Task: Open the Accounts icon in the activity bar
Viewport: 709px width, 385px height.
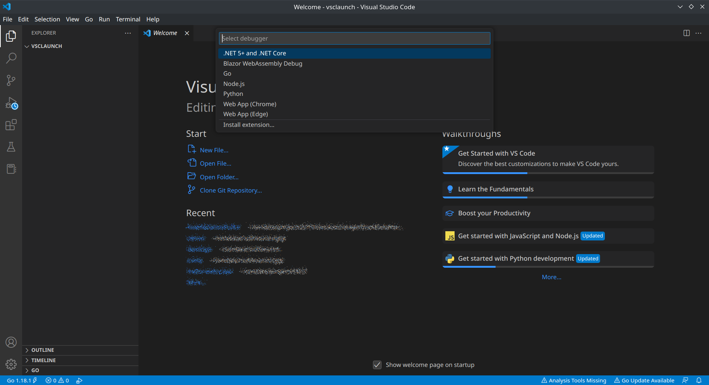Action: tap(11, 342)
